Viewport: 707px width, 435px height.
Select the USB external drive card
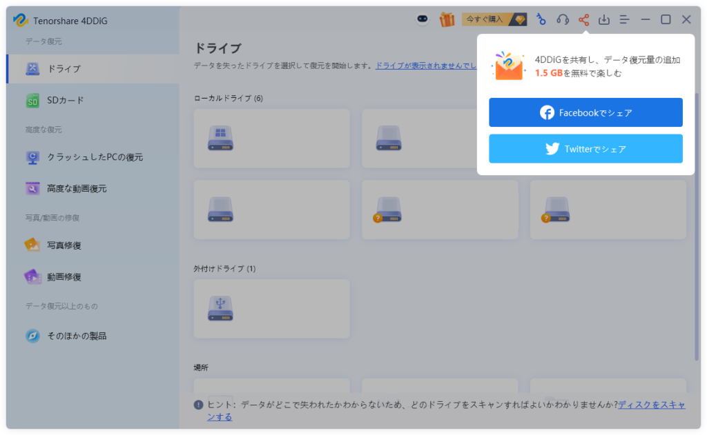tap(271, 309)
